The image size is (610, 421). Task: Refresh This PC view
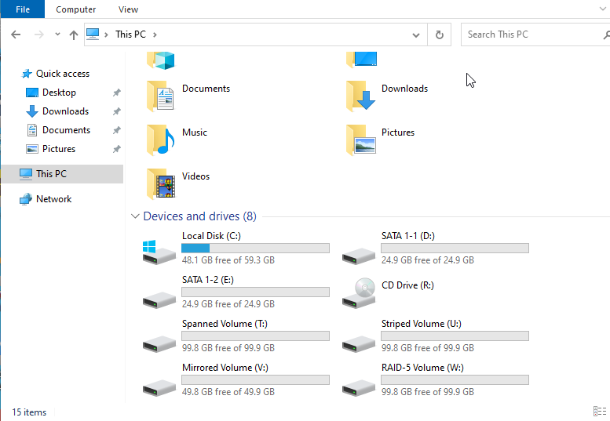(439, 35)
